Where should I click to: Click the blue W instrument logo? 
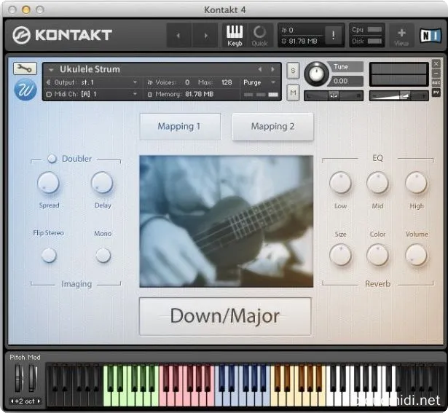[x=25, y=90]
